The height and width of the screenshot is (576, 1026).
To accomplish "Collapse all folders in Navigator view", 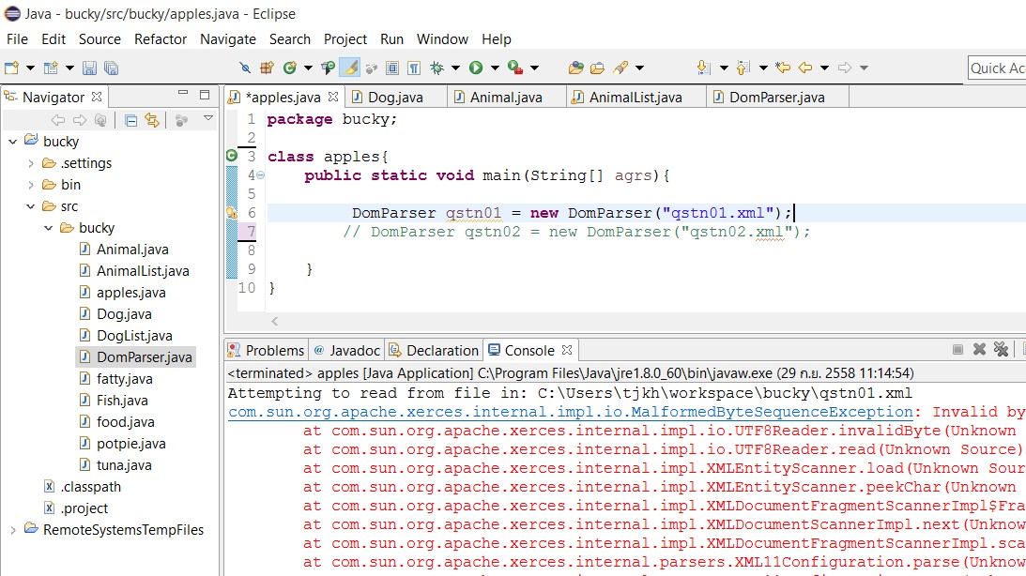I will (130, 120).
